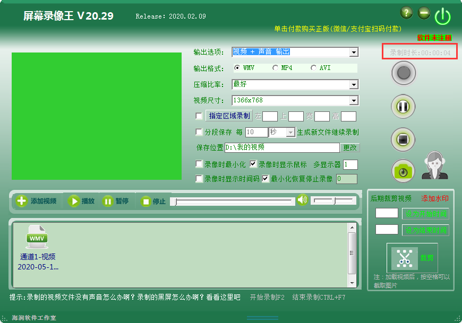The width and height of the screenshot is (462, 323).
Task: Minimize with the green minus button
Action: tap(424, 13)
